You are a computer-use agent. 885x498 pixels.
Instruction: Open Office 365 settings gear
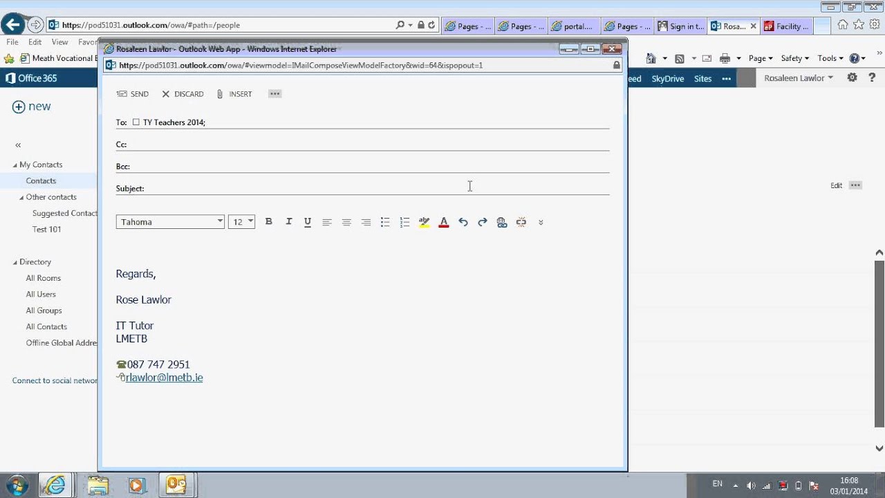[852, 78]
